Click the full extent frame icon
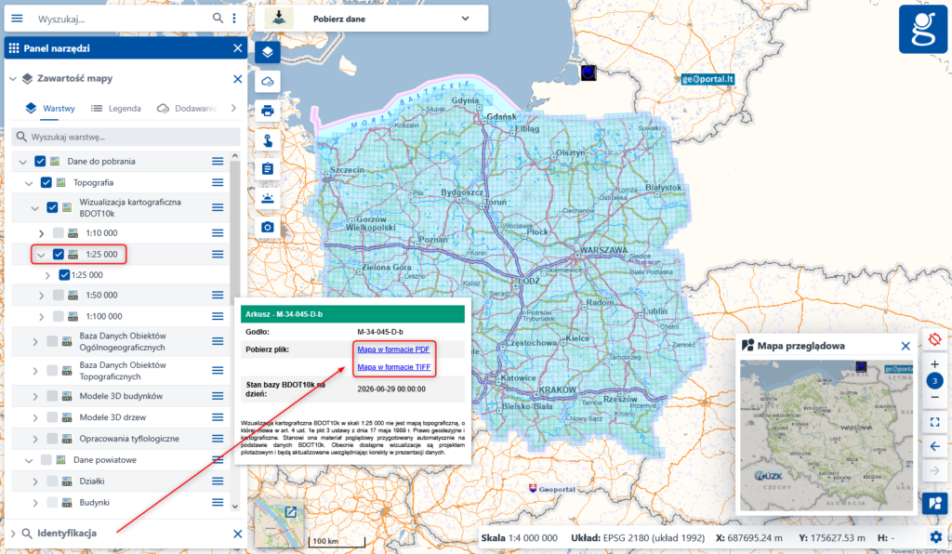952x554 pixels. pos(935,422)
